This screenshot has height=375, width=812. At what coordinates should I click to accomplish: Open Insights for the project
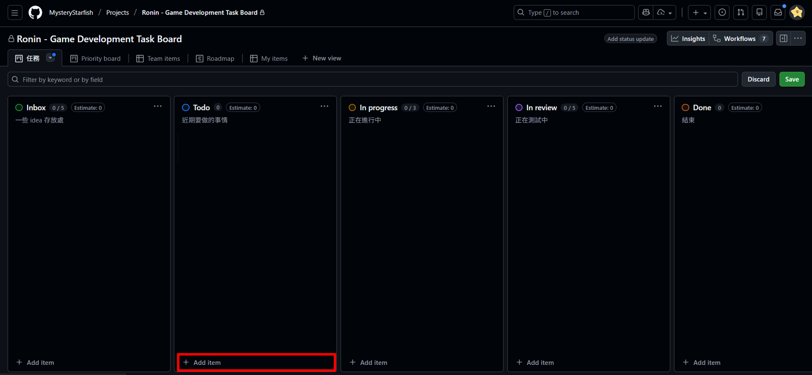tap(688, 39)
